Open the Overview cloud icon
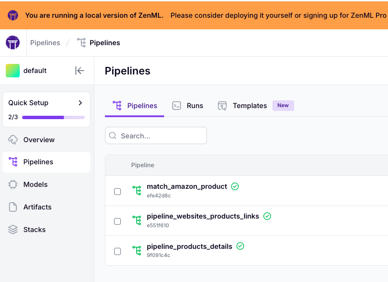Image resolution: width=388 pixels, height=282 pixels. coord(13,140)
